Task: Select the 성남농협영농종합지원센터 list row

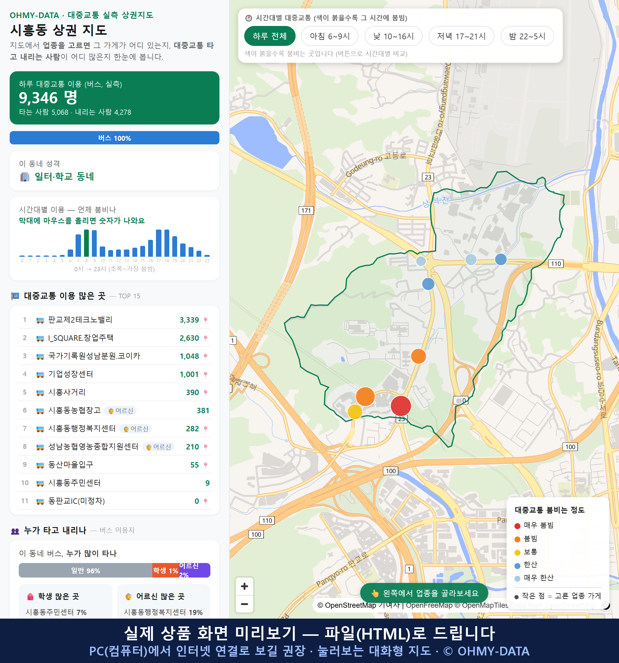Action: click(x=115, y=446)
